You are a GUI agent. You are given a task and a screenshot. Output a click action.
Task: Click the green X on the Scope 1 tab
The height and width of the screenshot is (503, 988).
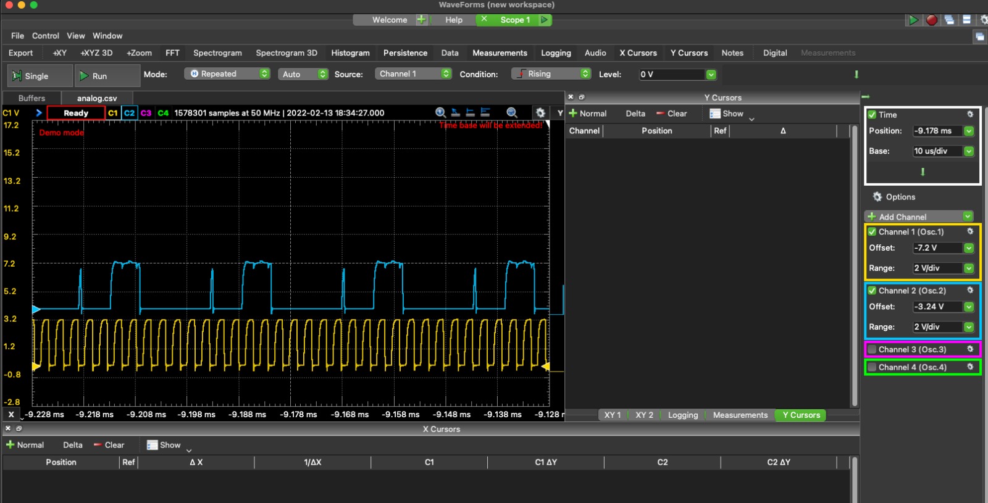click(484, 19)
